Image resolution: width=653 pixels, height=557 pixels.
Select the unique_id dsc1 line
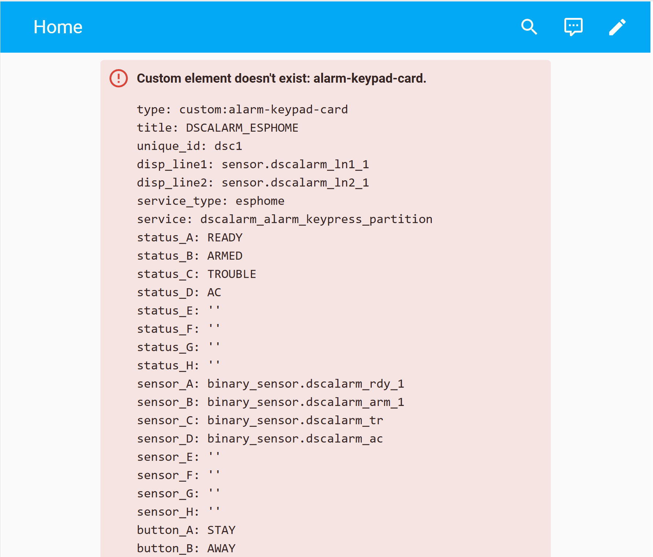pyautogui.click(x=190, y=146)
